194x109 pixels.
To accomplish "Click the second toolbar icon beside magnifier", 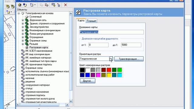I will (25, 5).
